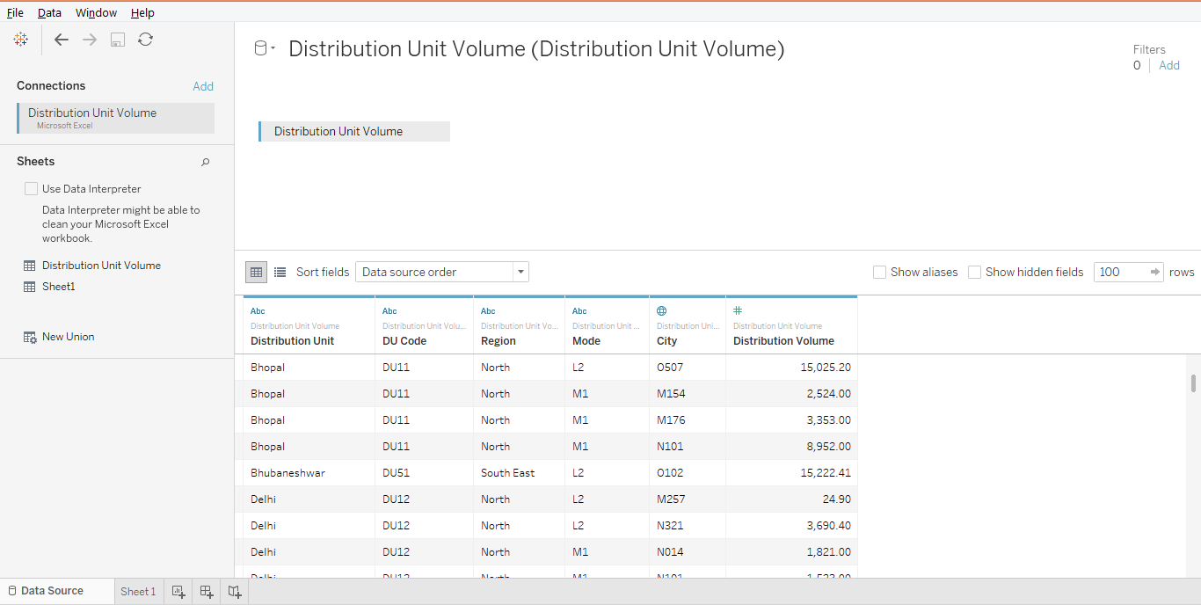This screenshot has height=605, width=1201.
Task: Click the refresh data source icon
Action: [x=146, y=40]
